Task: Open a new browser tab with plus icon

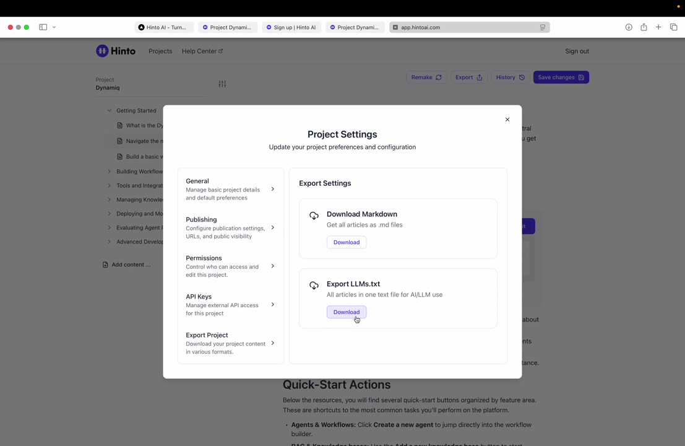Action: (x=658, y=27)
